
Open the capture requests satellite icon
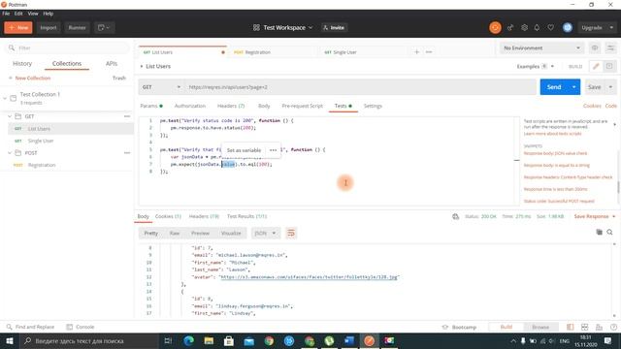(x=510, y=28)
